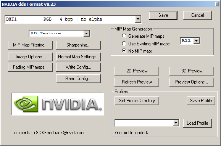
Task: Expand the 2D Texture type dropdown arrow
Action: (x=87, y=34)
